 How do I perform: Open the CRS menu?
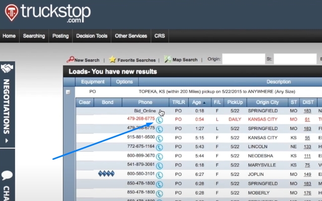click(160, 36)
